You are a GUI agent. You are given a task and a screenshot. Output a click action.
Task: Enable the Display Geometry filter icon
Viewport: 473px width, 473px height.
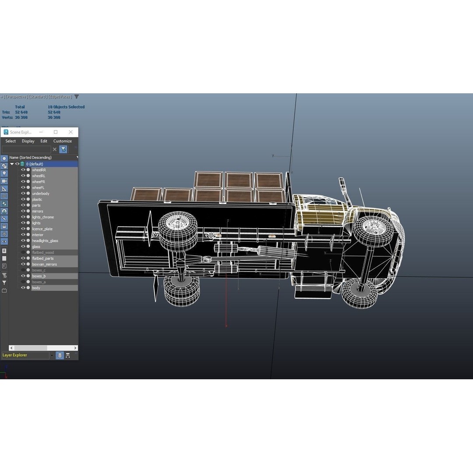4,159
